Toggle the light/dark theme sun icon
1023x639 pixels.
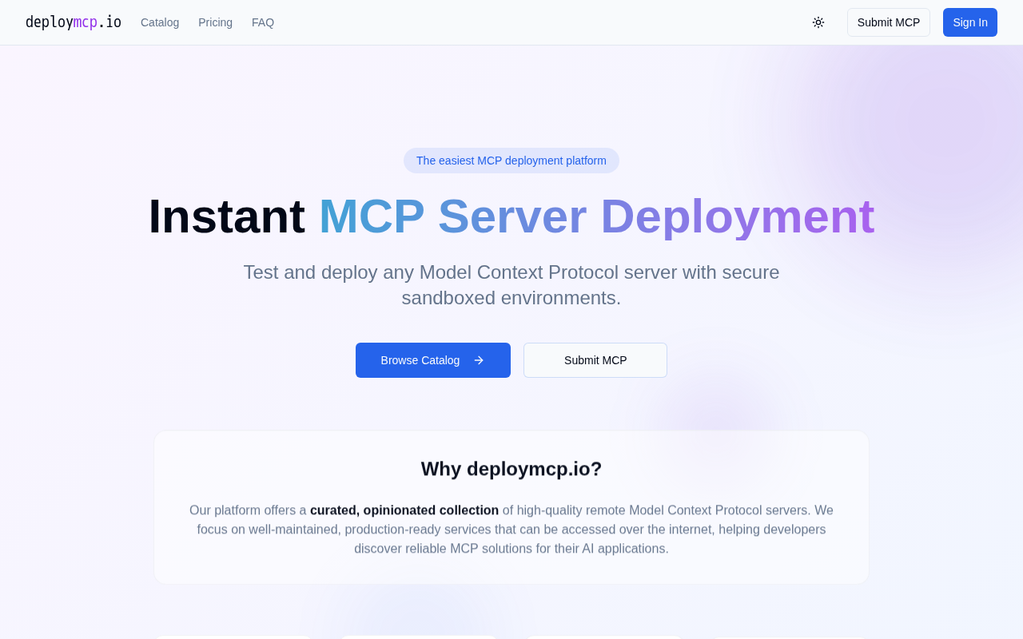click(818, 22)
